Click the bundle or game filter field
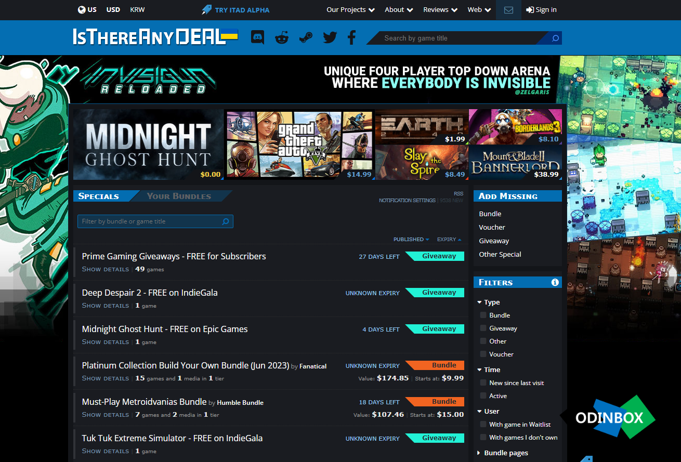The image size is (681, 462). 155,221
